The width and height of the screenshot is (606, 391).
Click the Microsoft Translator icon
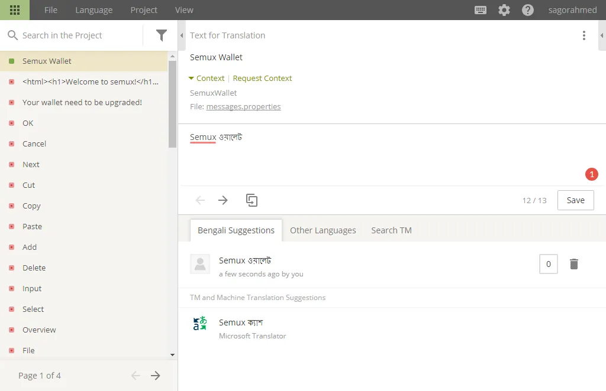point(200,323)
